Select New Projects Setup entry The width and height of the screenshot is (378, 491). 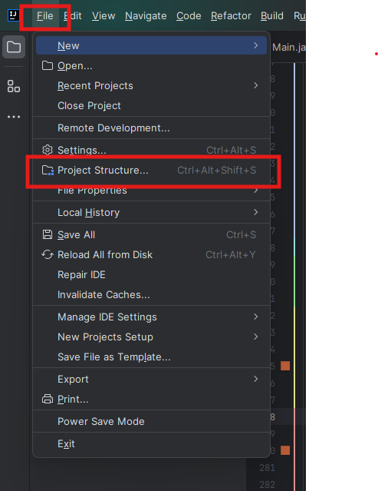coord(151,337)
